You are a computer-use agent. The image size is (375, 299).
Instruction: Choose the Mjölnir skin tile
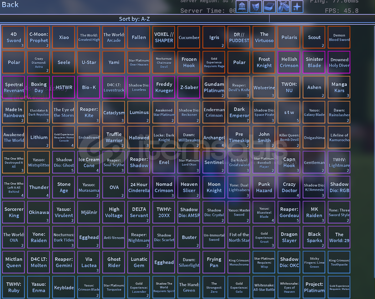click(89, 212)
